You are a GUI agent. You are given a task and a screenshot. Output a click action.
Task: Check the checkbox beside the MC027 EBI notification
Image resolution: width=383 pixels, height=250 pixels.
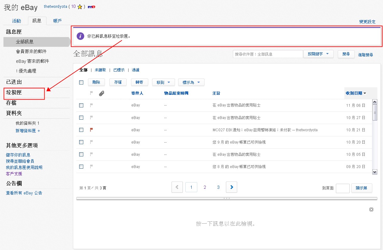(81, 130)
